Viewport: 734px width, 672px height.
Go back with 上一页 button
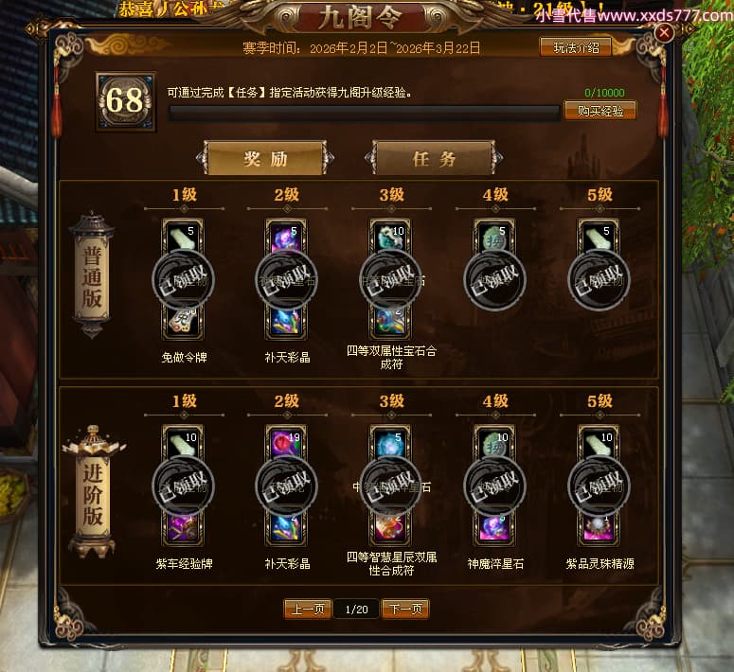pyautogui.click(x=308, y=609)
